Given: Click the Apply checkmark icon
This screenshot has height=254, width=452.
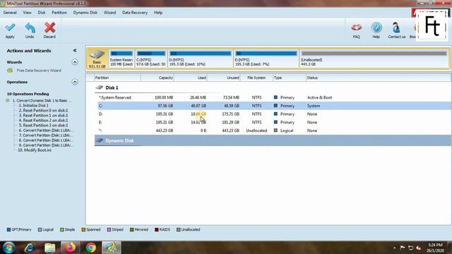Looking at the screenshot, I should click(x=10, y=28).
